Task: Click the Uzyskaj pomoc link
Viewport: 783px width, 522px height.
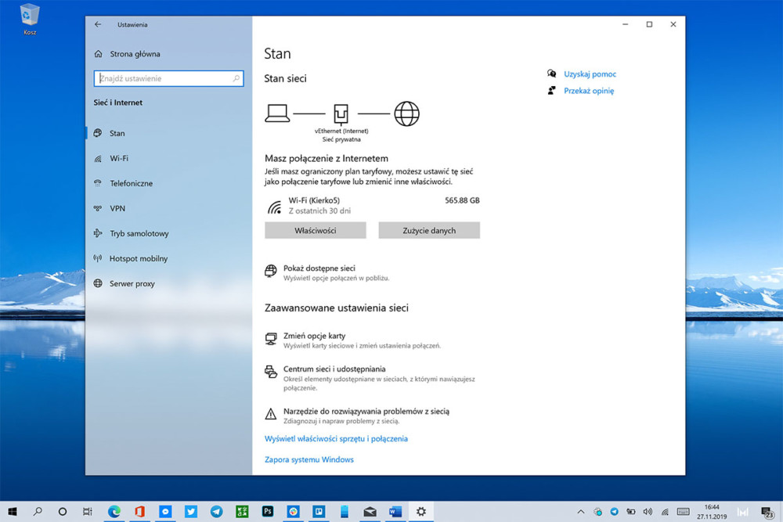Action: (590, 74)
